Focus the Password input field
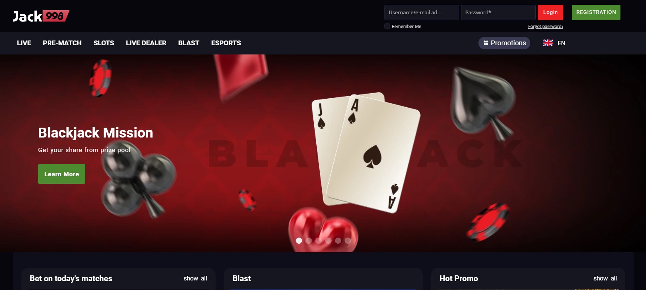Viewport: 646px width, 290px height. click(498, 12)
